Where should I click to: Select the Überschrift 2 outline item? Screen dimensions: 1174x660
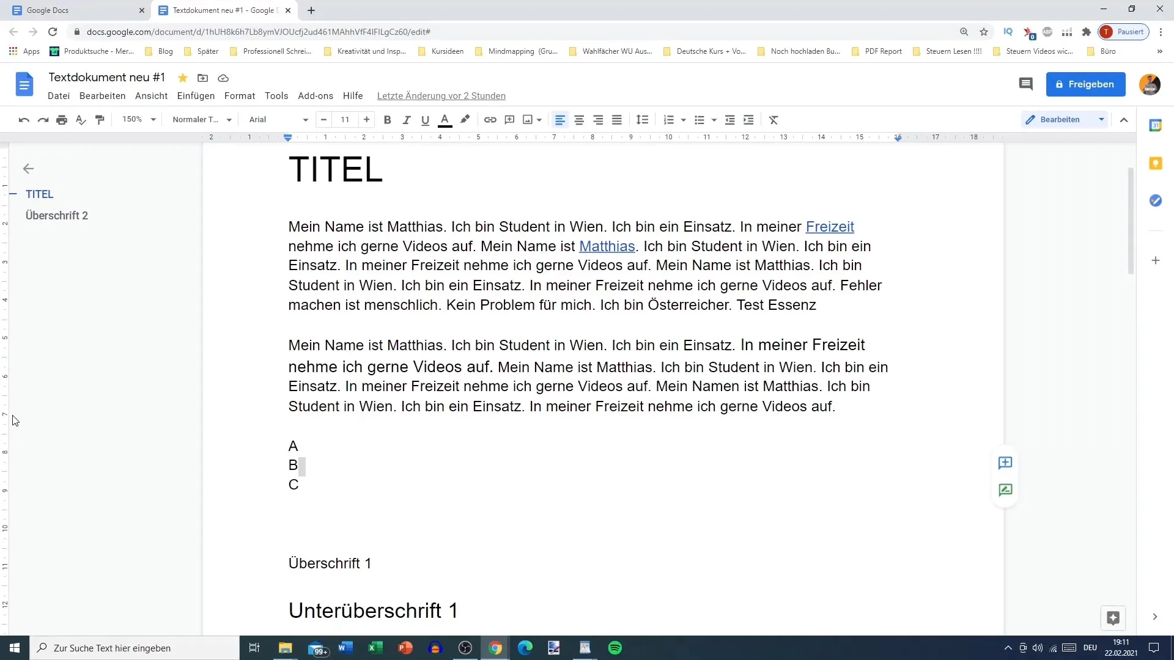56,215
